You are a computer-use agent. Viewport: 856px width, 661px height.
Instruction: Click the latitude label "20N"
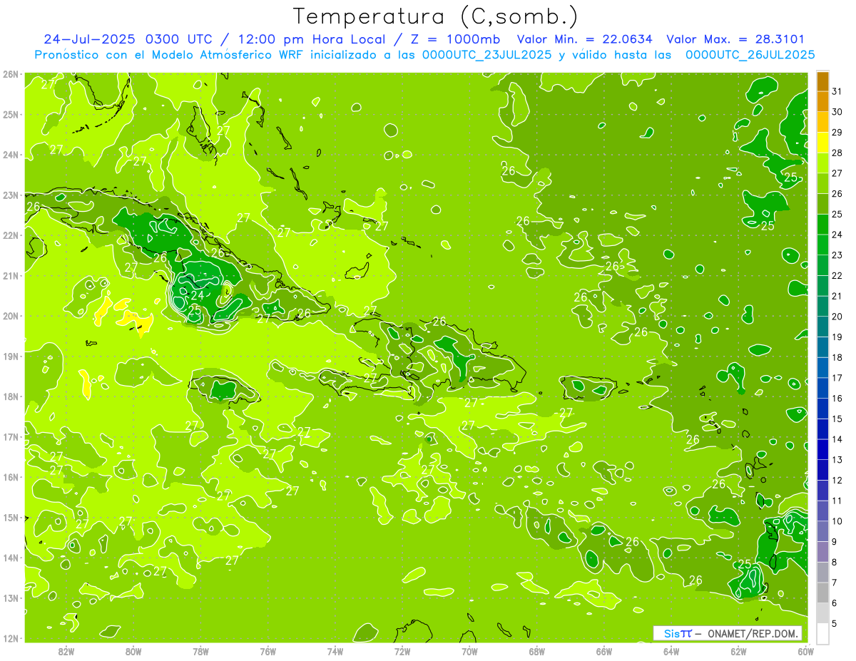pos(10,316)
